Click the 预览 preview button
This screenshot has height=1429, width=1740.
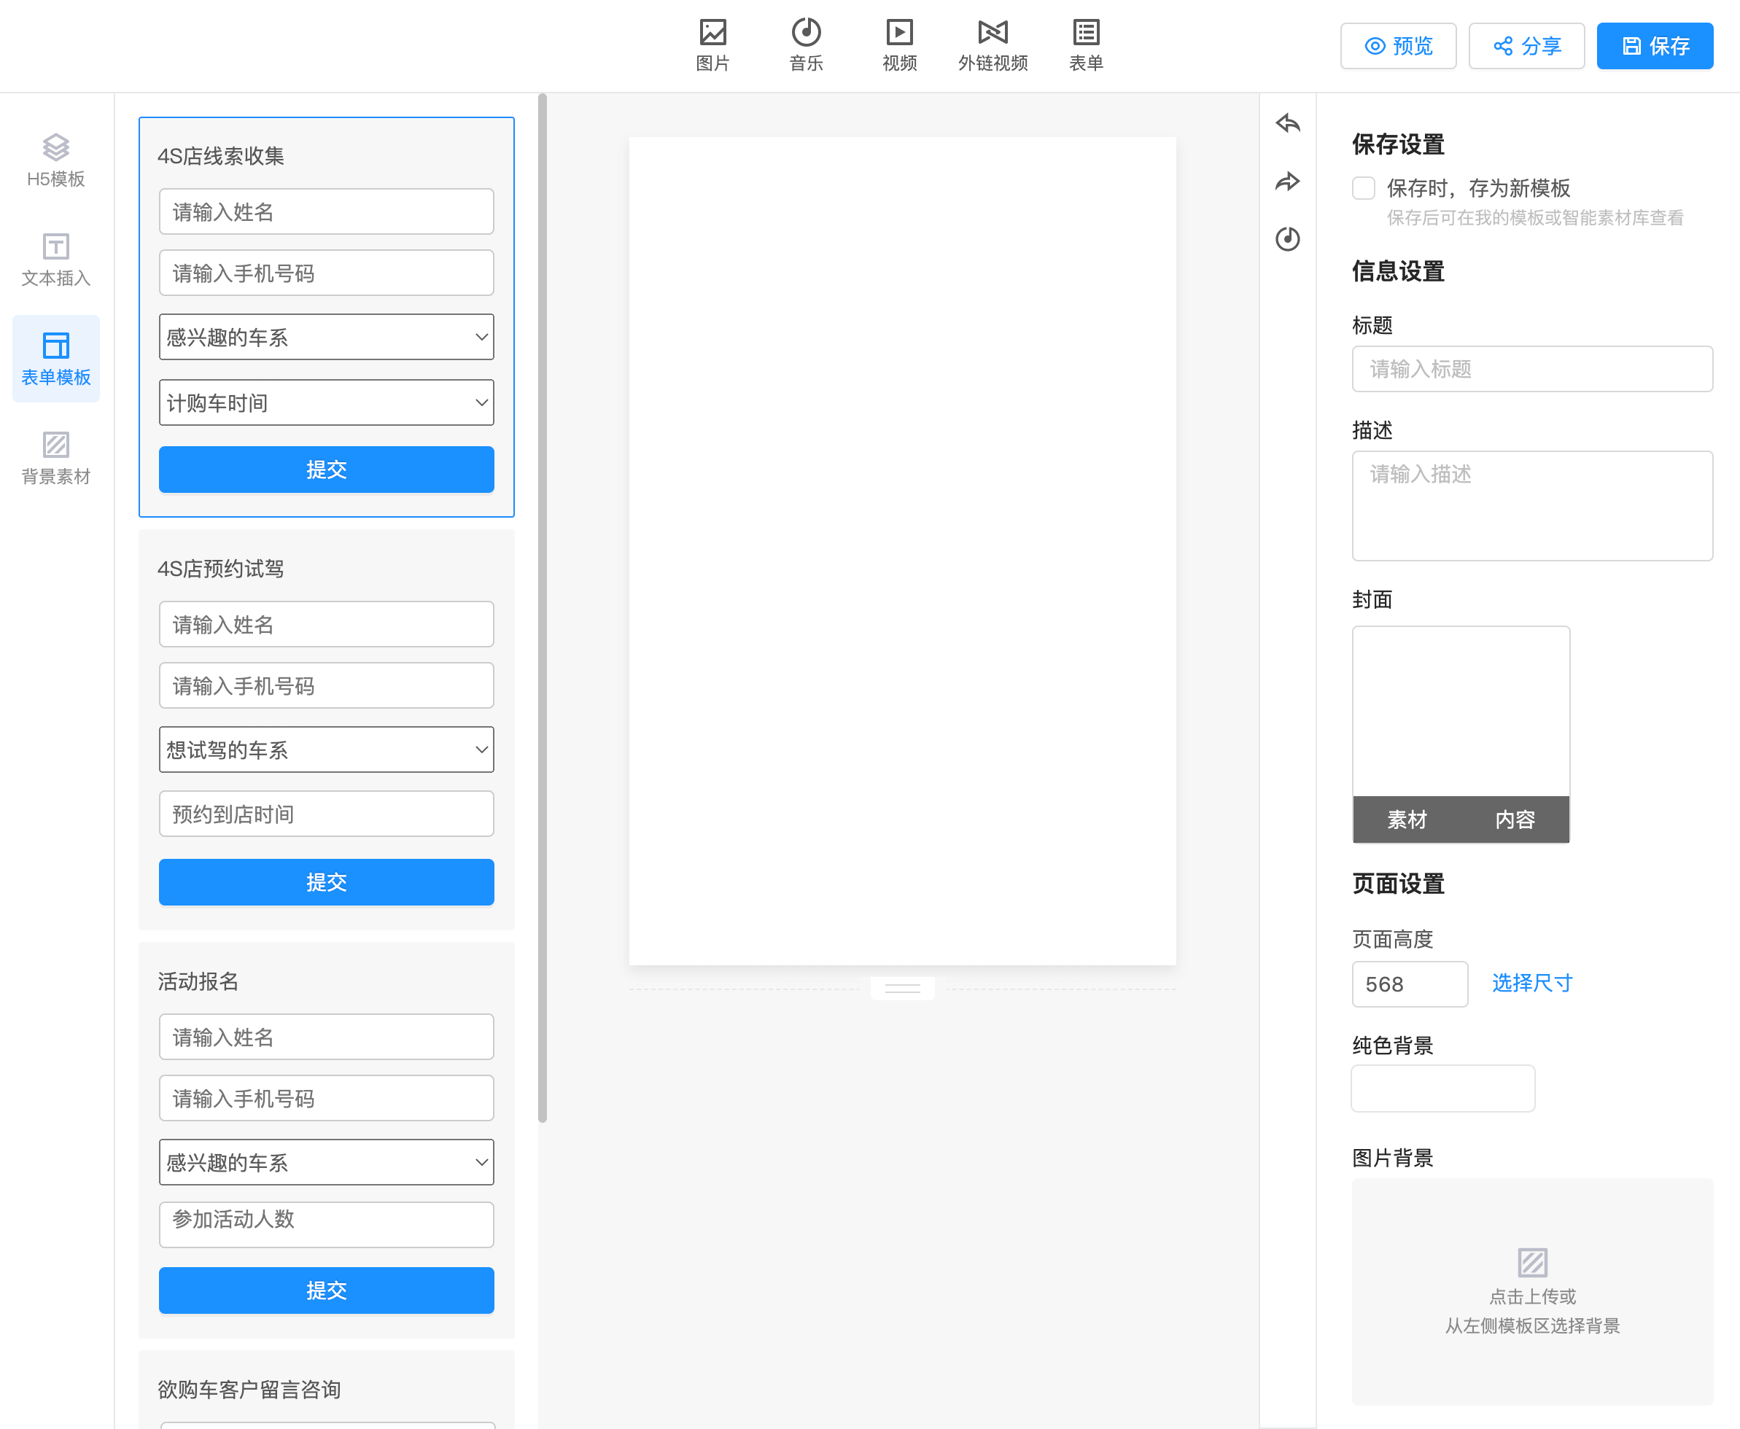1397,46
